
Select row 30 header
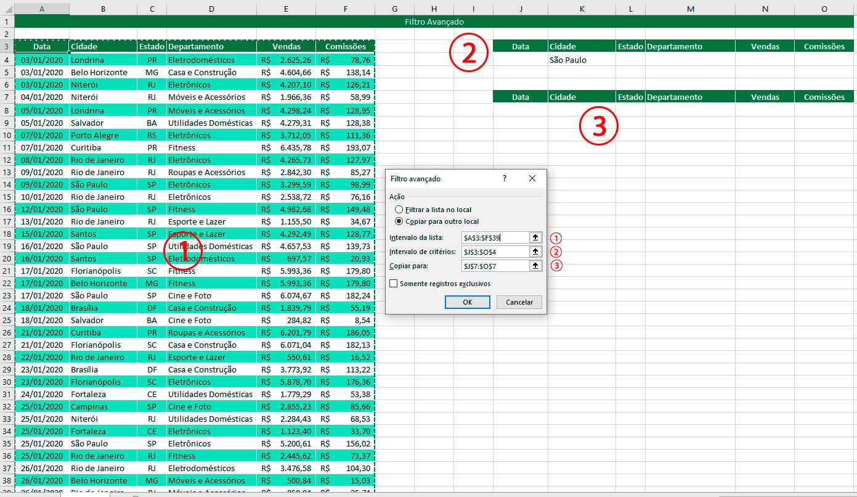pos(7,382)
